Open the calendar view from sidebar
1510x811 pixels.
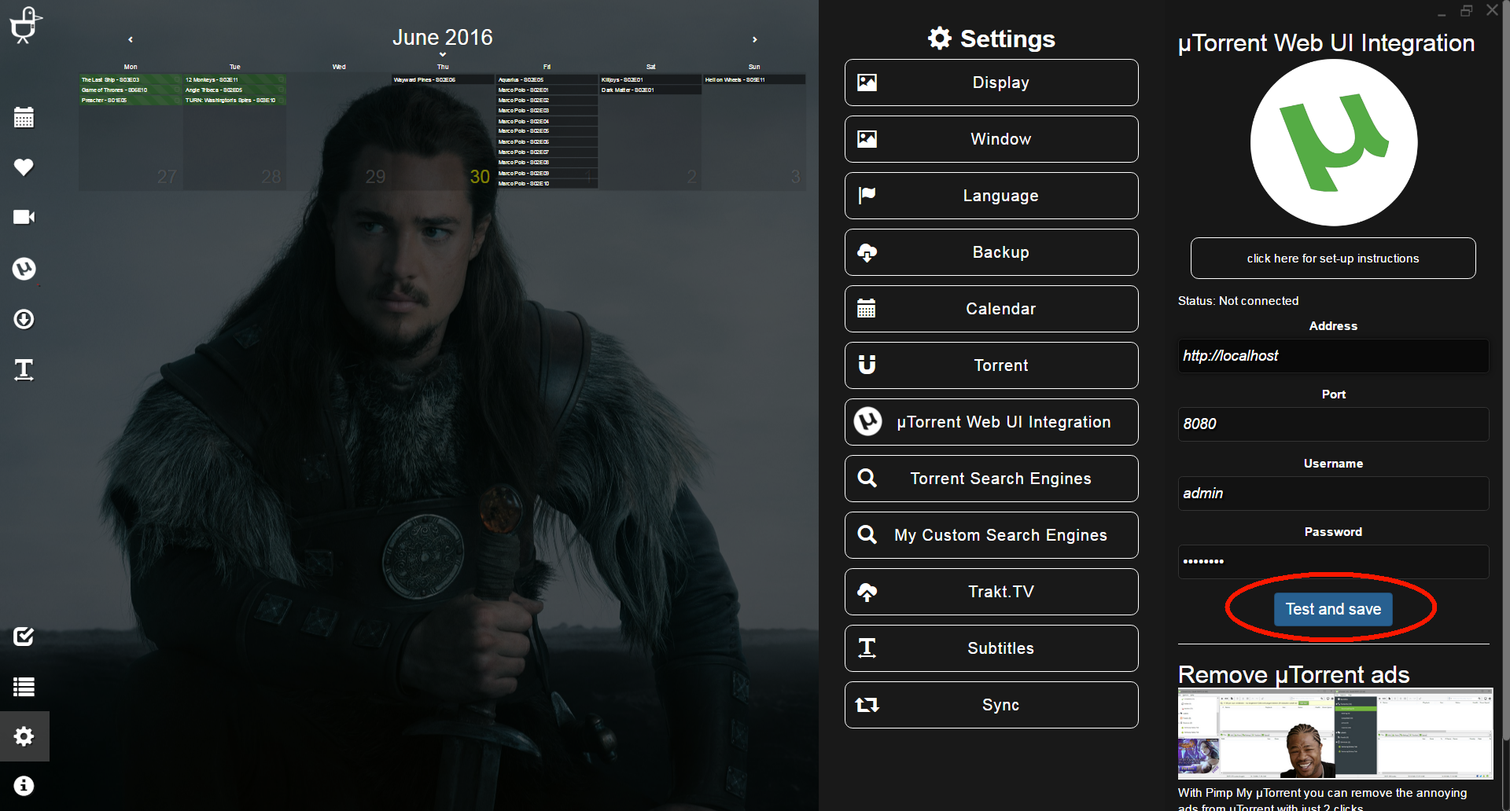24,118
